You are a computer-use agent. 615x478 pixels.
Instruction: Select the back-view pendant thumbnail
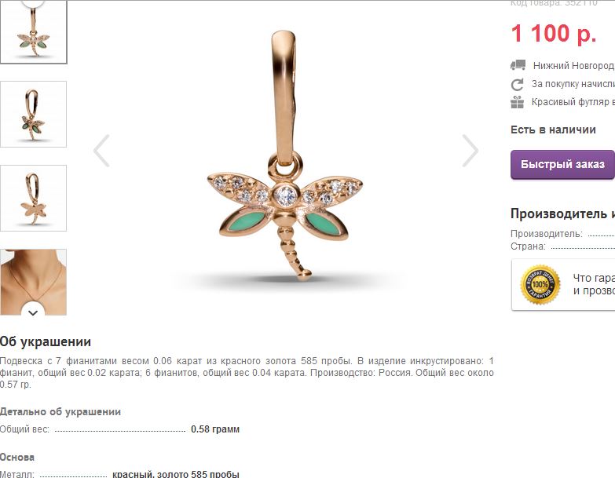coord(33,198)
